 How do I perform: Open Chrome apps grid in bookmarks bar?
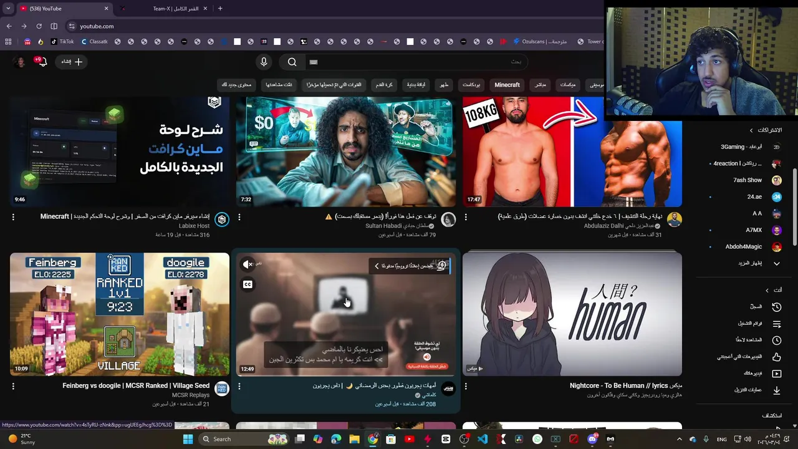click(x=8, y=42)
